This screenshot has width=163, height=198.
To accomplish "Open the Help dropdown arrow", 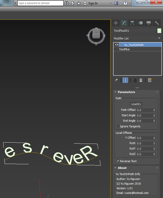I will tap(130, 3).
